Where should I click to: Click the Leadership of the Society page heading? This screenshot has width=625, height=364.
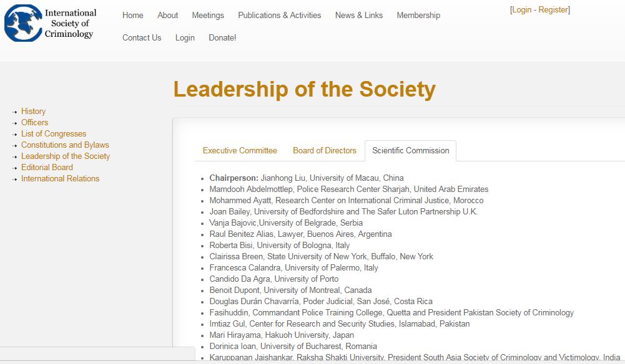click(x=305, y=89)
